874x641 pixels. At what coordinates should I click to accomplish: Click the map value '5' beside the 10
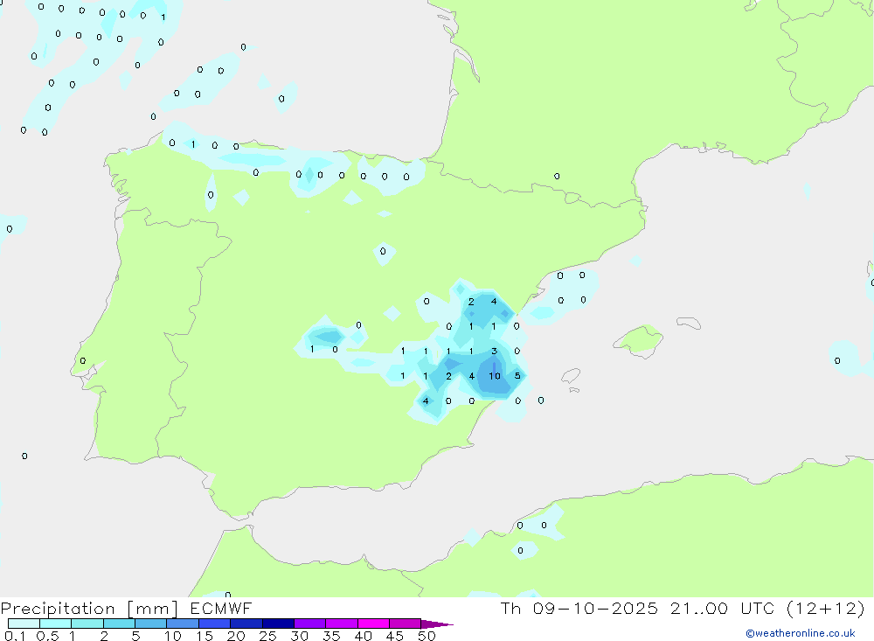[517, 375]
